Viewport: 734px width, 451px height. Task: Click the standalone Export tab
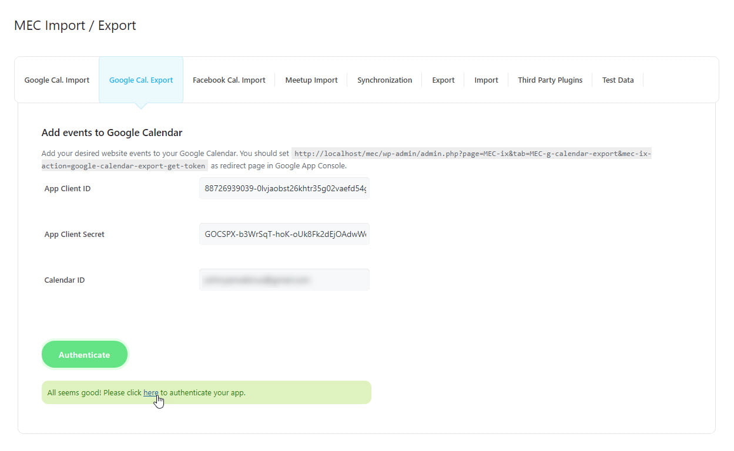pyautogui.click(x=443, y=80)
